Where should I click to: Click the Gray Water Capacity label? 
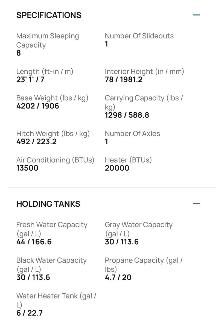(x=139, y=229)
